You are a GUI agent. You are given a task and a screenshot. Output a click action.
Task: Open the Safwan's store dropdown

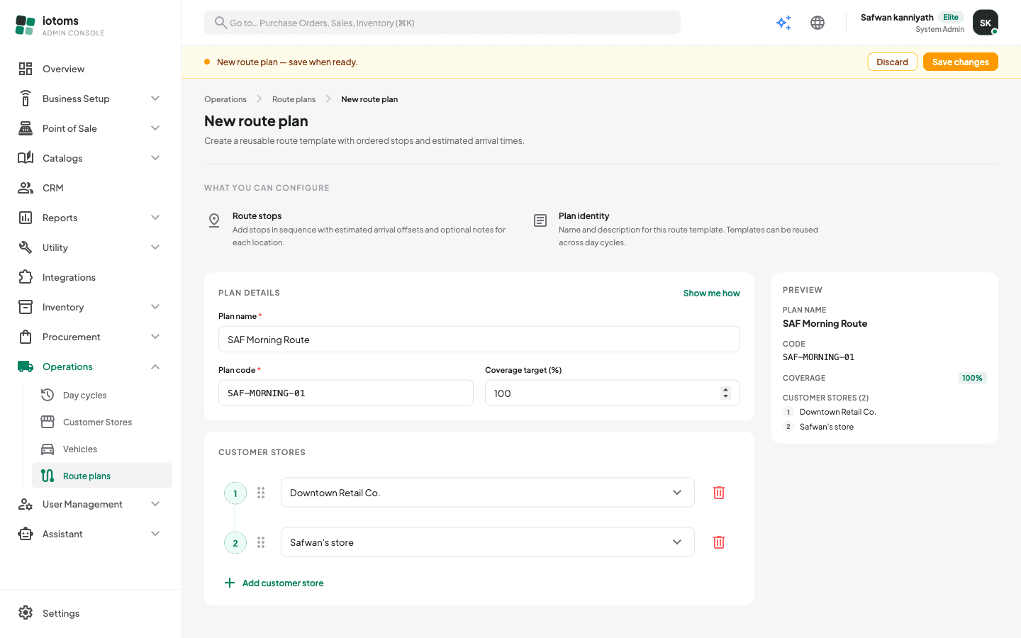pos(488,542)
